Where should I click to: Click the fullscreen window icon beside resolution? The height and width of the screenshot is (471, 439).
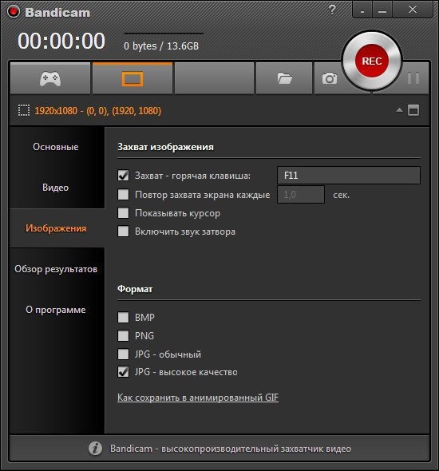pyautogui.click(x=413, y=110)
